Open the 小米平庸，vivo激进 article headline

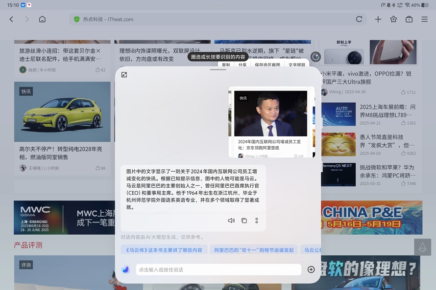coord(366,78)
